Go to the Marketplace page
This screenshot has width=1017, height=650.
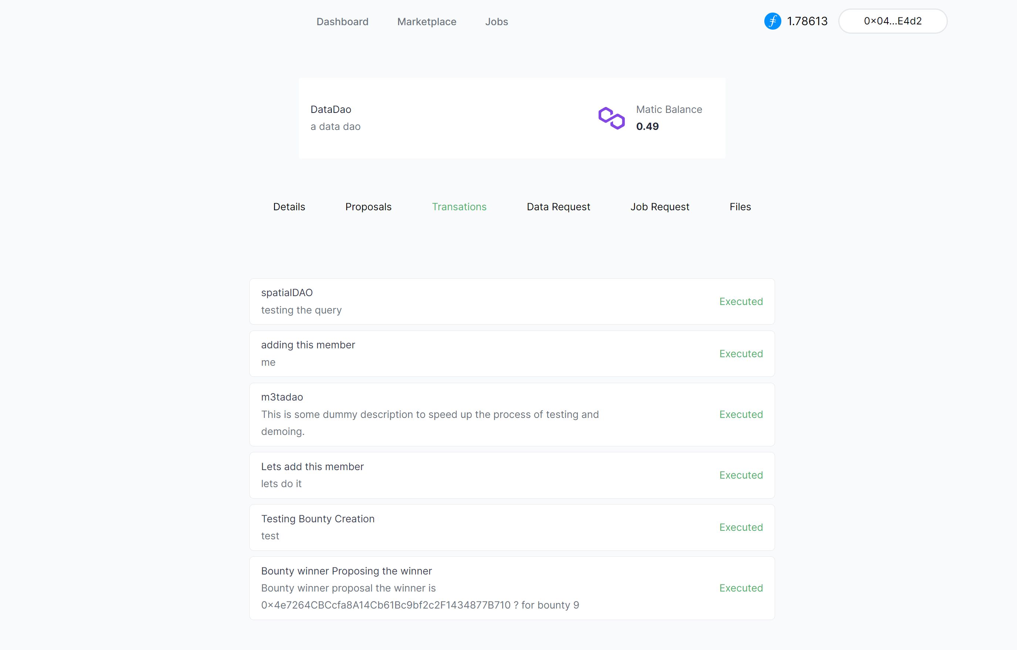click(x=427, y=21)
